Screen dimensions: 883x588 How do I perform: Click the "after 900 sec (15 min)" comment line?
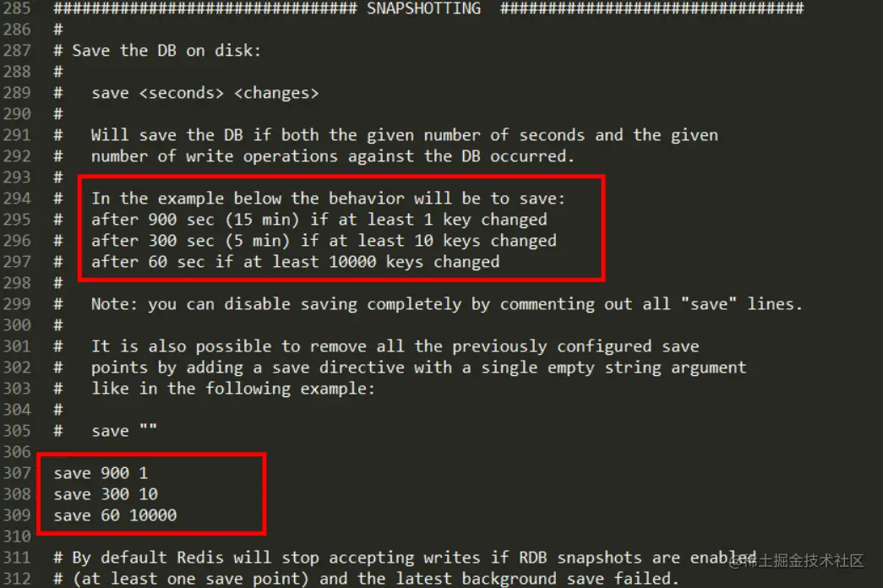pos(319,220)
